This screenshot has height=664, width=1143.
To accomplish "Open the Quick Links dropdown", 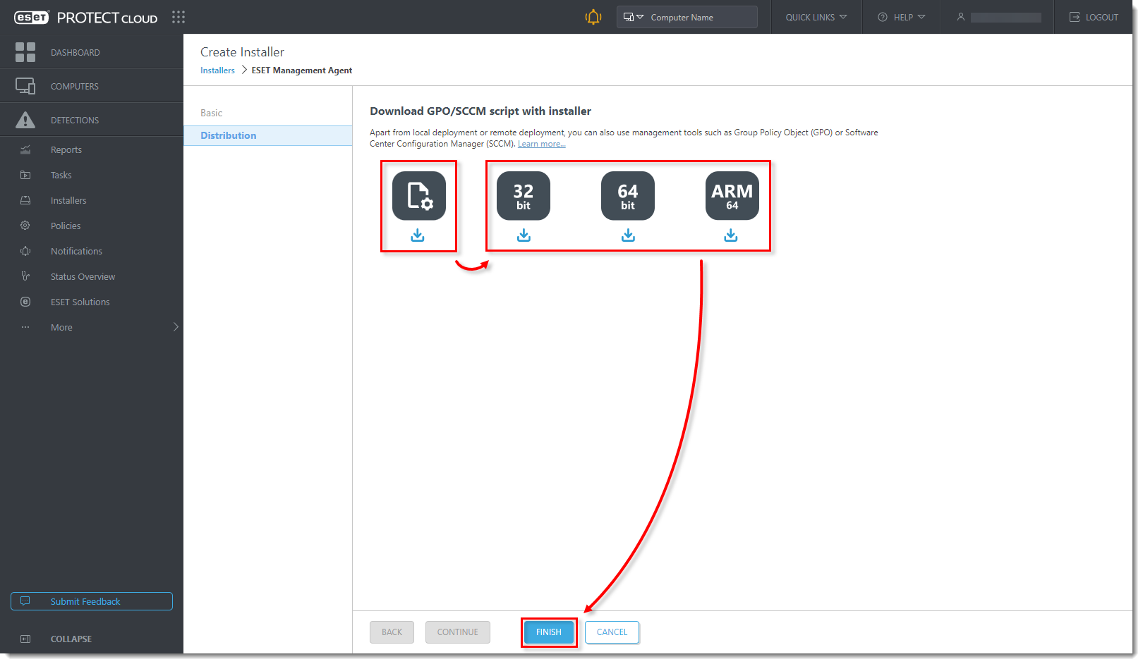I will tap(816, 17).
